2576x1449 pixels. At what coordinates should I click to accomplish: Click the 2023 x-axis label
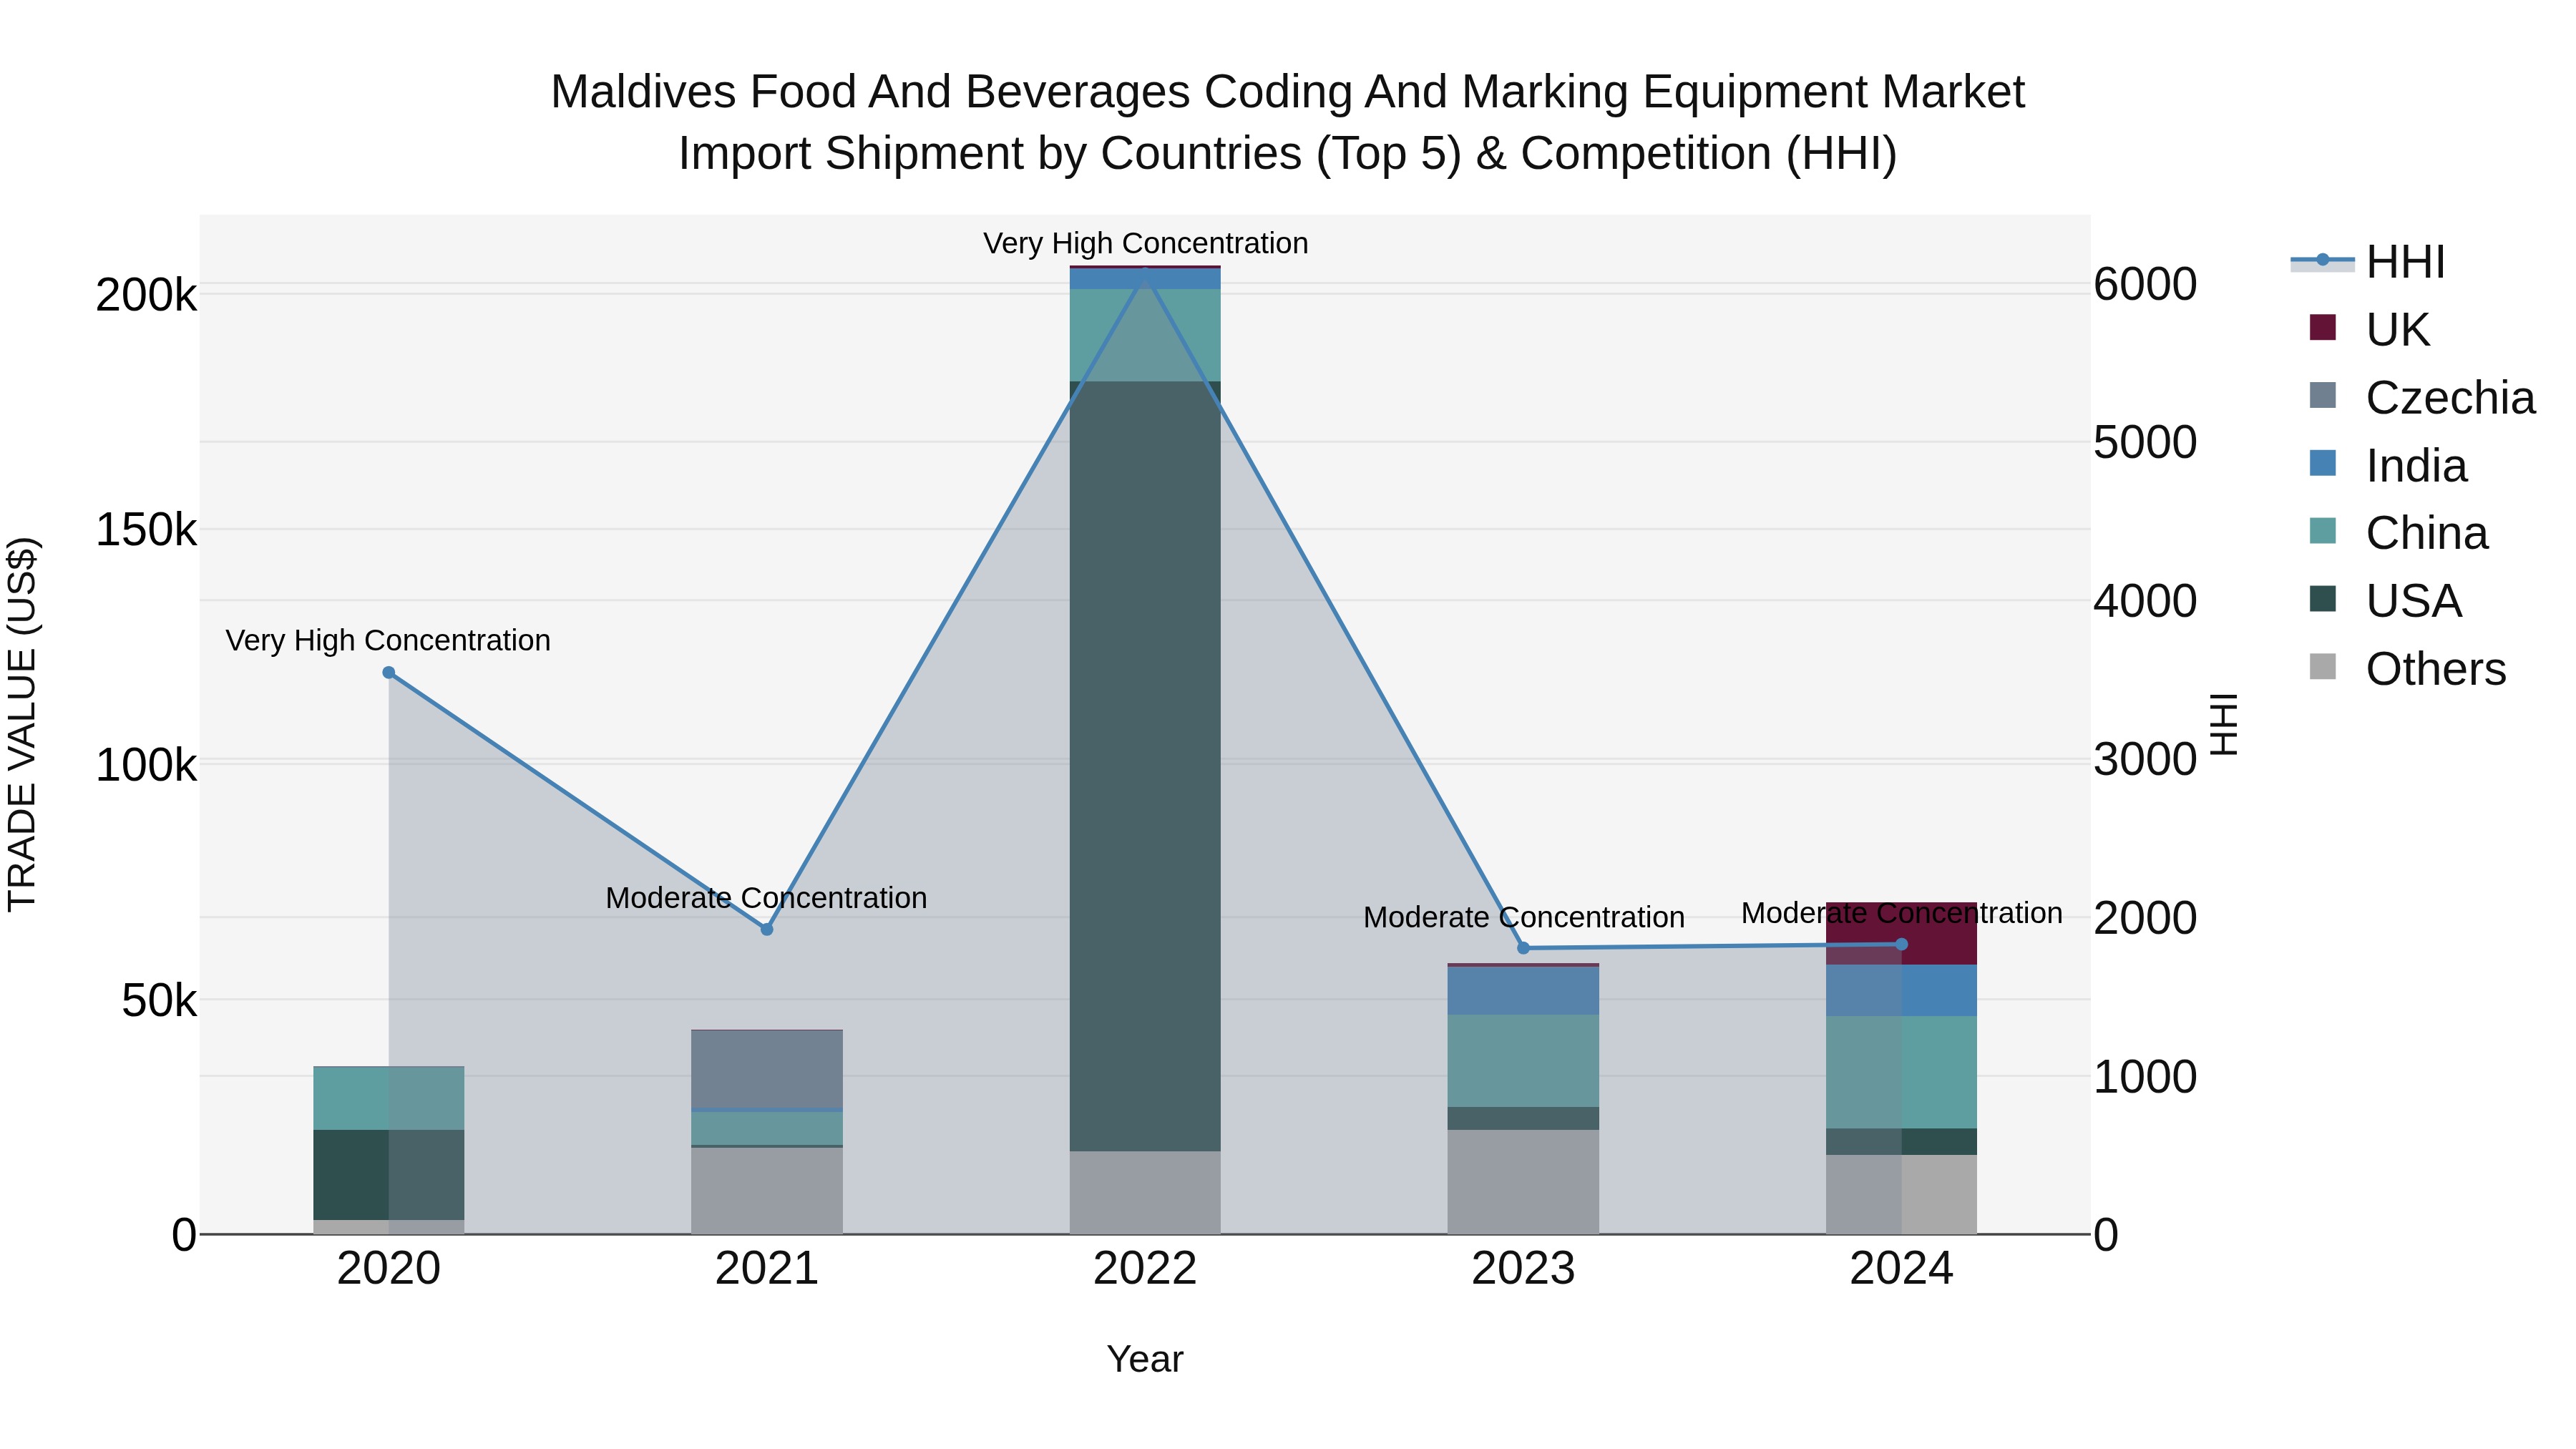(1523, 1269)
